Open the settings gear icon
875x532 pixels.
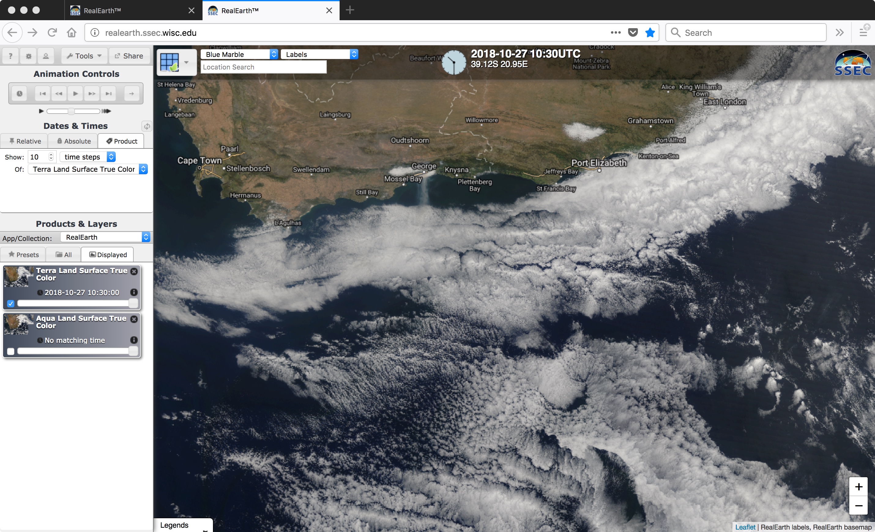tap(28, 56)
